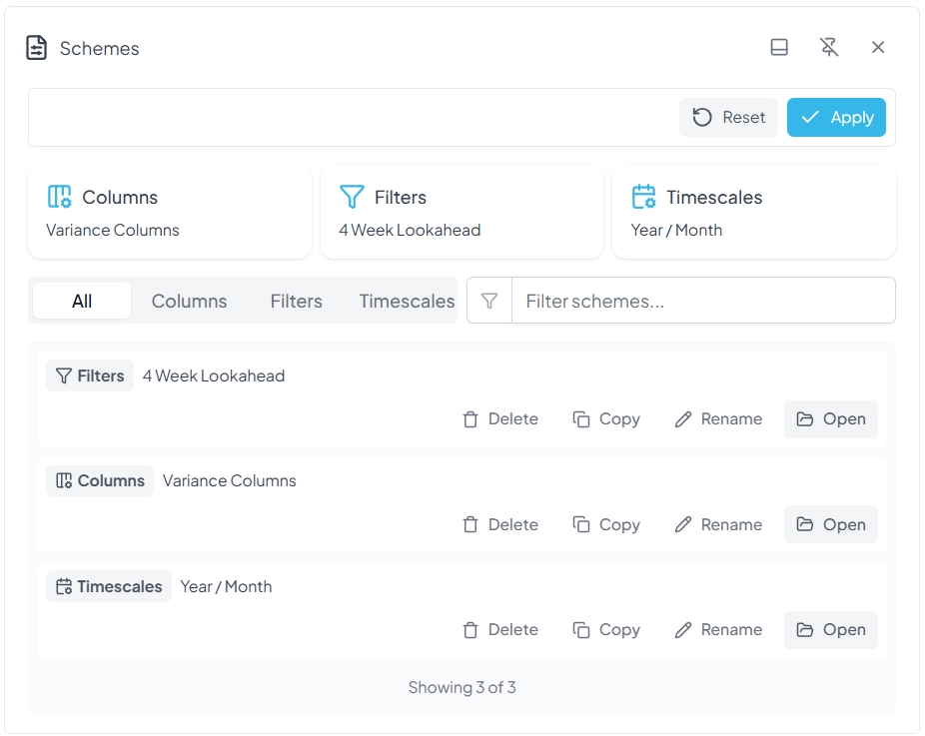
Task: Click the Columns tag on Variance Columns row
Action: (100, 480)
